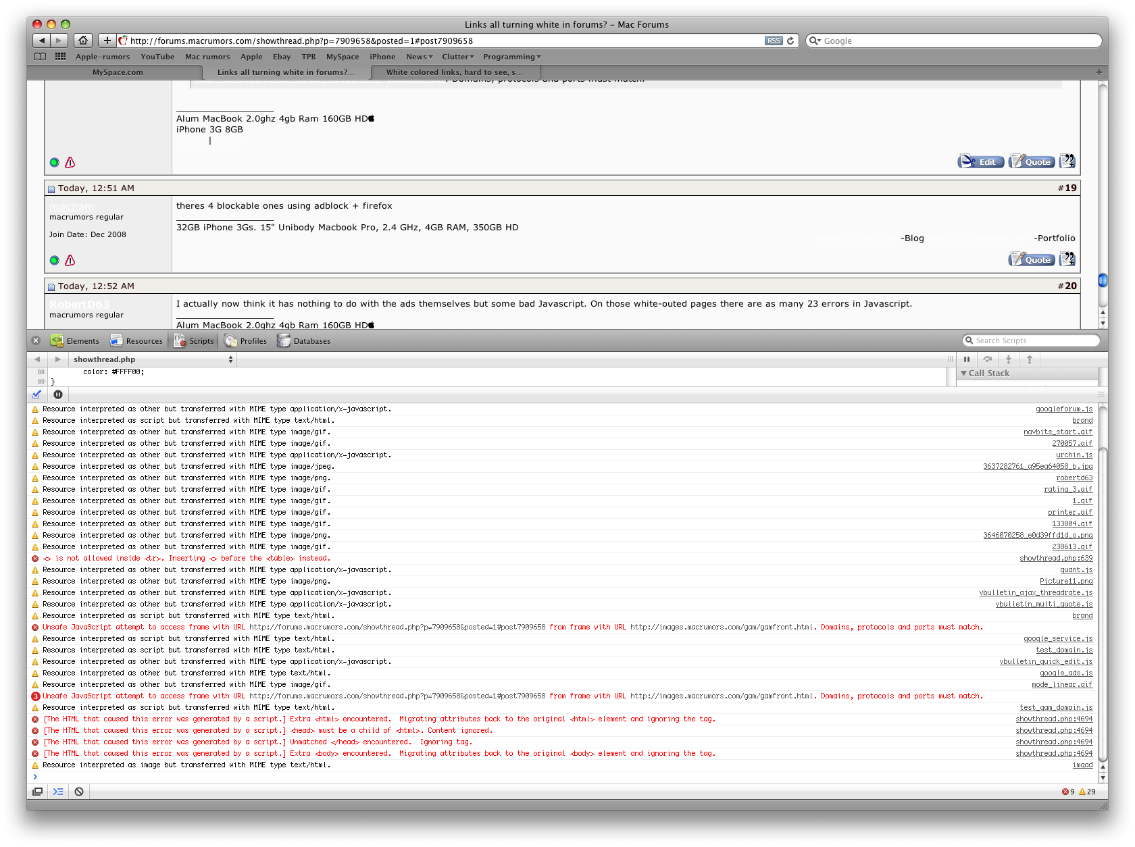This screenshot has width=1135, height=847.
Task: Step into next function call icon
Action: pos(1009,359)
